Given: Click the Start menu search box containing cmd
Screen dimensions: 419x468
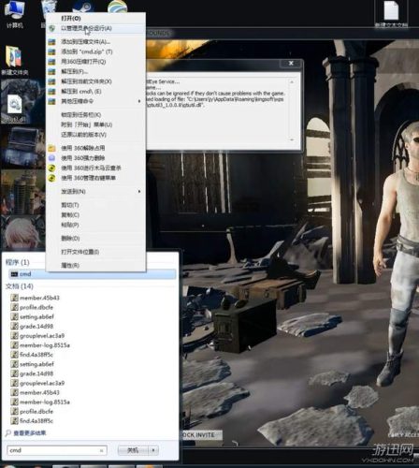Looking at the screenshot, I should click(57, 450).
